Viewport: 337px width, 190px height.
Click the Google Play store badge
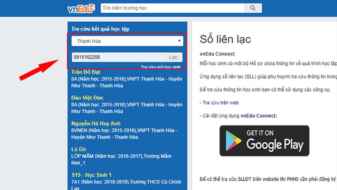(x=264, y=141)
